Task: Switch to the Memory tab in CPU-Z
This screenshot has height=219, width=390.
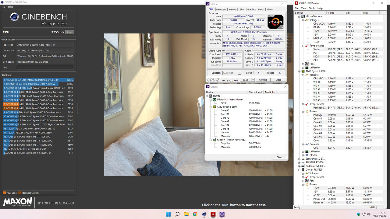Action: (x=232, y=9)
